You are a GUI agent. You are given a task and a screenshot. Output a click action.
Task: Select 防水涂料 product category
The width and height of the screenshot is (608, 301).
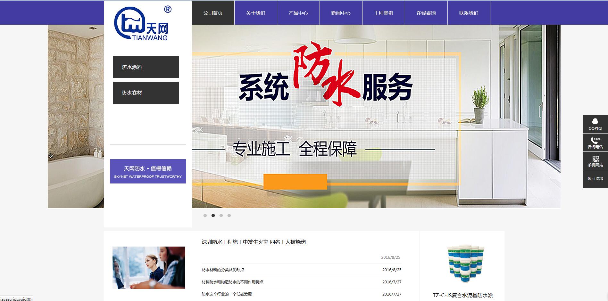146,67
